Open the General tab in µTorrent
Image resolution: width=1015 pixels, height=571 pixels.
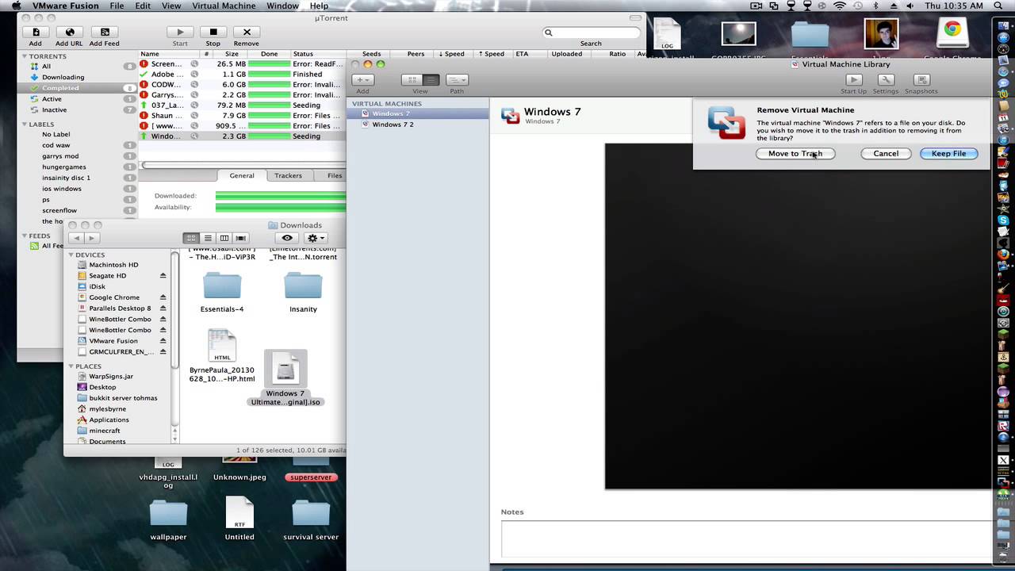242,175
